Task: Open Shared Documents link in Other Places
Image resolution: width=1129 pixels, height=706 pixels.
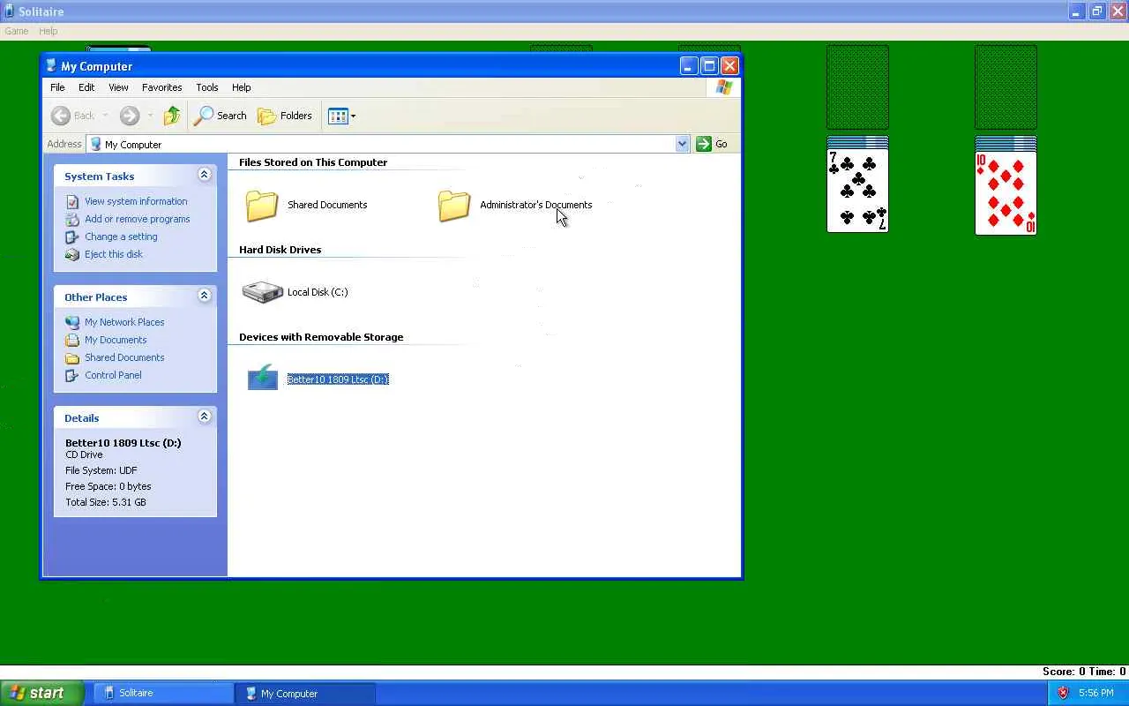Action: [x=124, y=357]
